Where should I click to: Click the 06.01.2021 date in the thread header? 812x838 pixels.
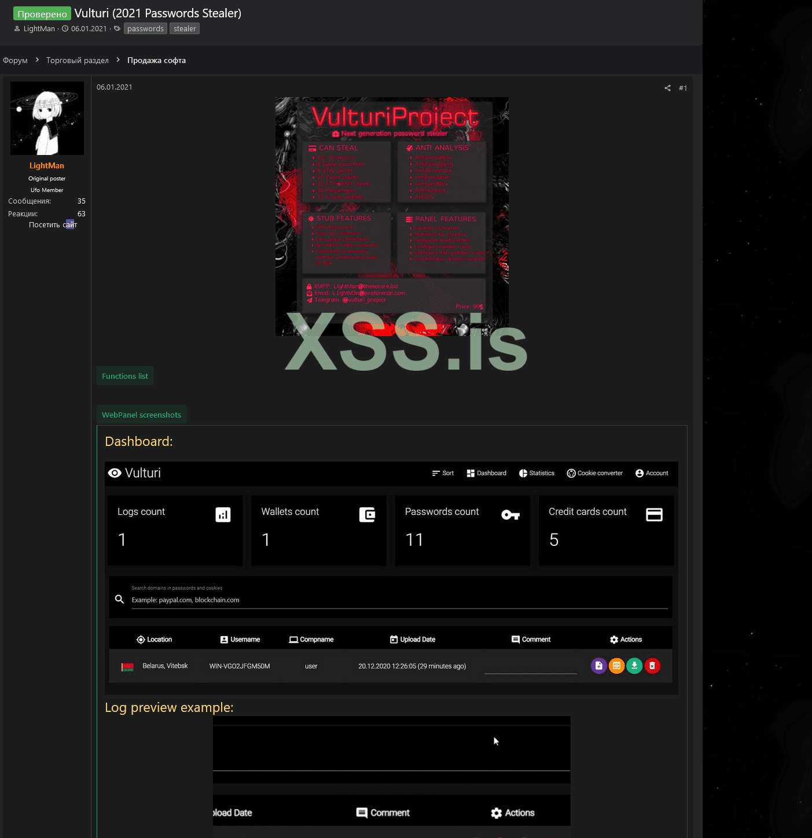click(89, 28)
